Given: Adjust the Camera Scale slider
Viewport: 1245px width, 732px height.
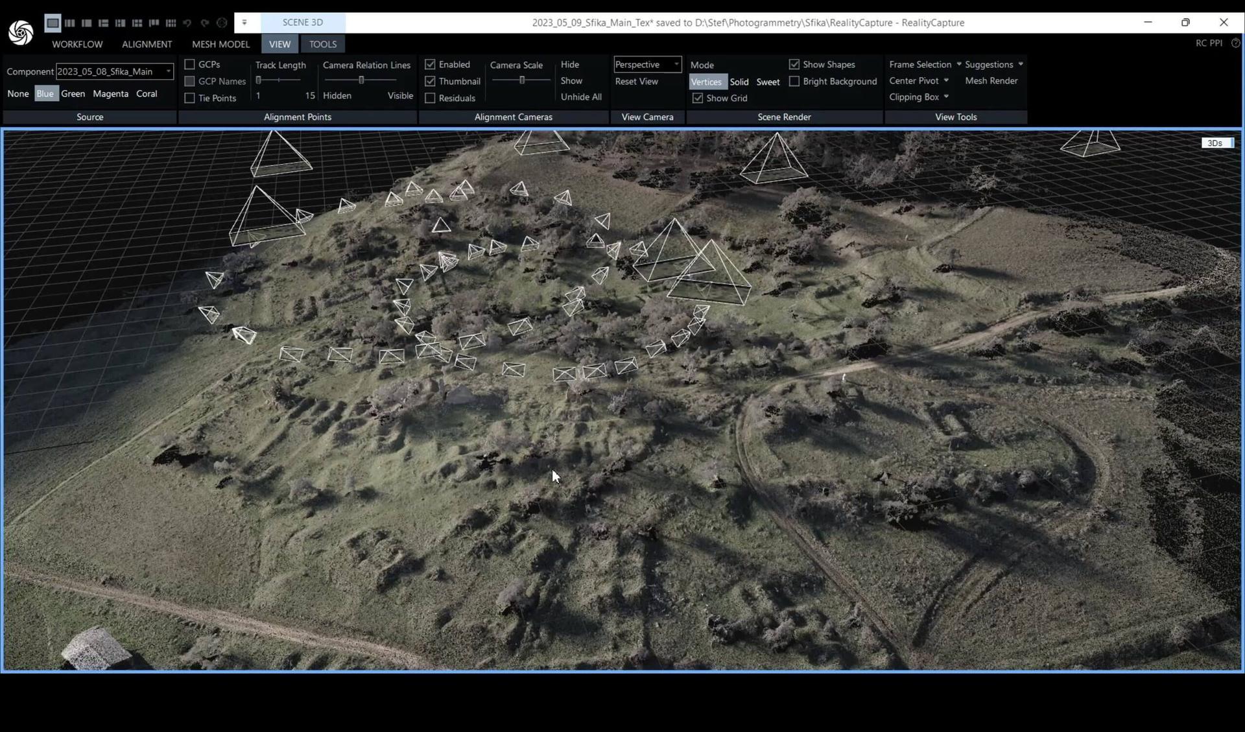Looking at the screenshot, I should coord(521,80).
